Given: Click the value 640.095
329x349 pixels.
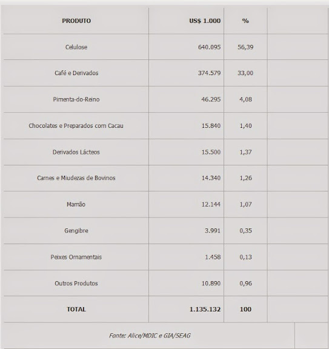Looking at the screenshot, I should [209, 47].
